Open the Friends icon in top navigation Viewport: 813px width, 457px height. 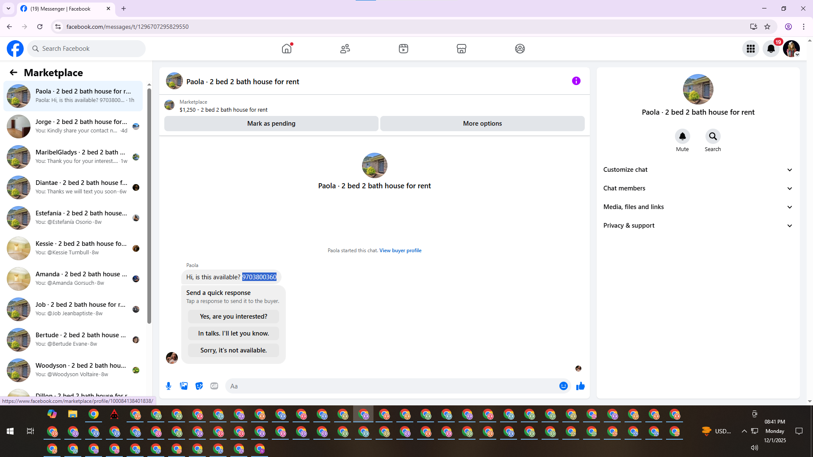click(345, 49)
